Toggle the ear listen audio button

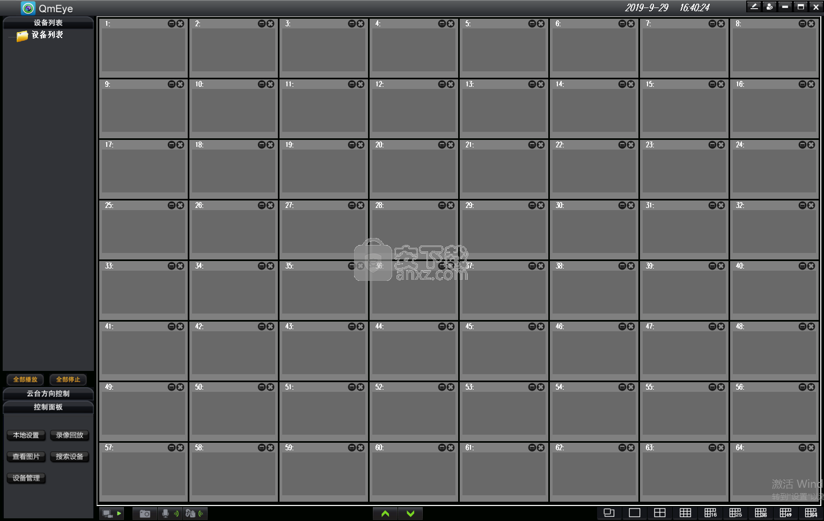coord(195,513)
